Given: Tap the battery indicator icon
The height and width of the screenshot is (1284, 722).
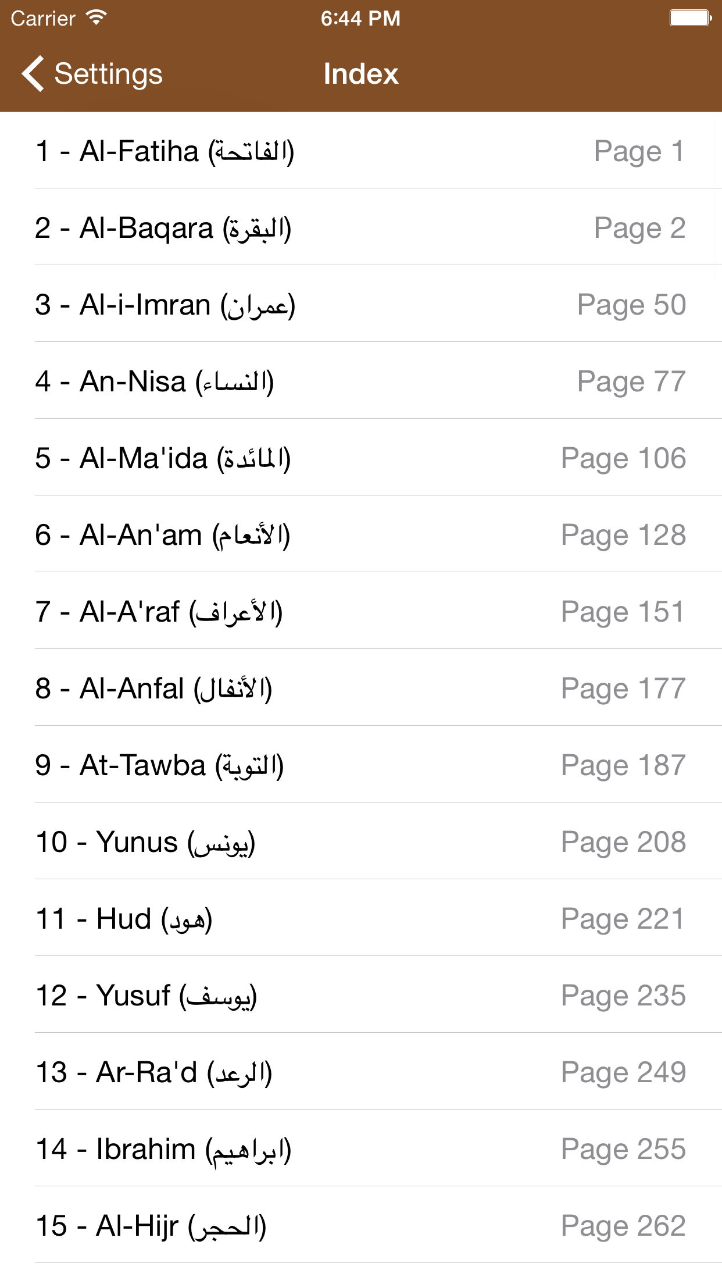Looking at the screenshot, I should click(690, 18).
